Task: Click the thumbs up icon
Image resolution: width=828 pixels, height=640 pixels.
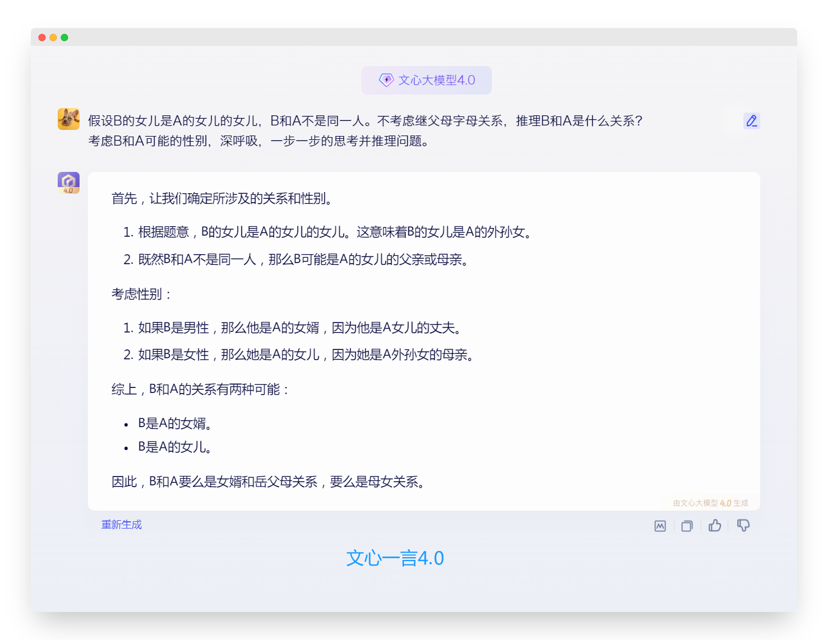Action: tap(714, 525)
